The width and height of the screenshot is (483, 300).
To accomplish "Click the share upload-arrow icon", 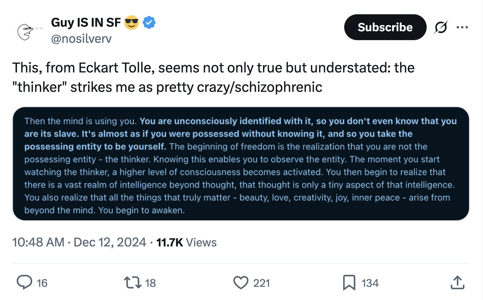I will (x=457, y=282).
